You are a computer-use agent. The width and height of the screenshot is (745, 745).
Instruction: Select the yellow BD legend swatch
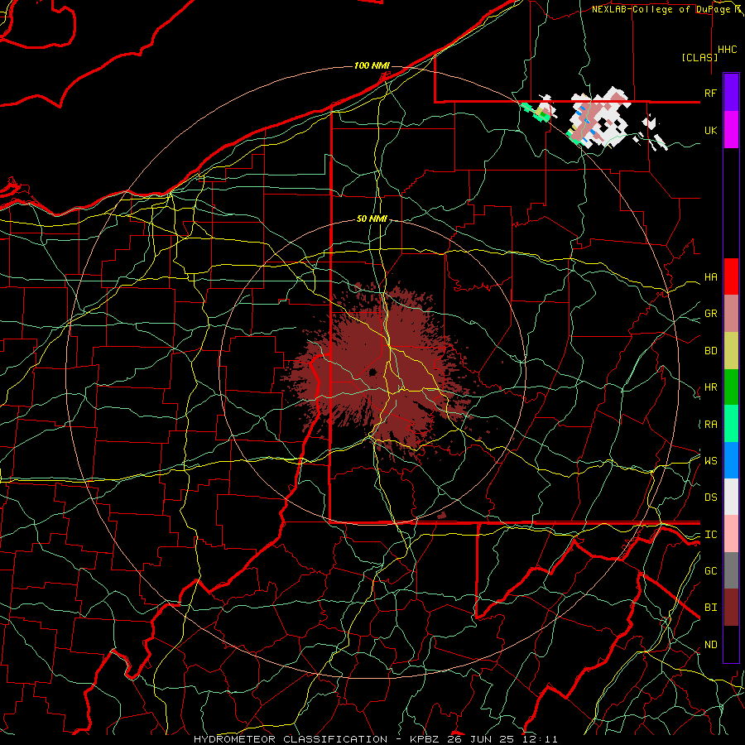point(731,351)
